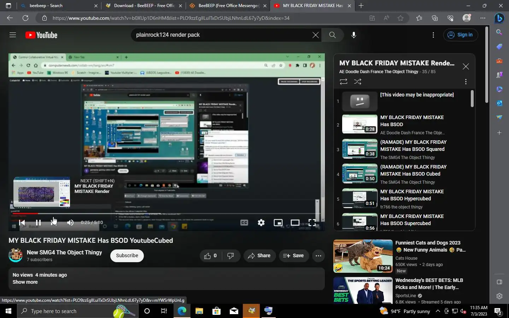Refresh the page
509x318 pixels.
click(x=25, y=18)
